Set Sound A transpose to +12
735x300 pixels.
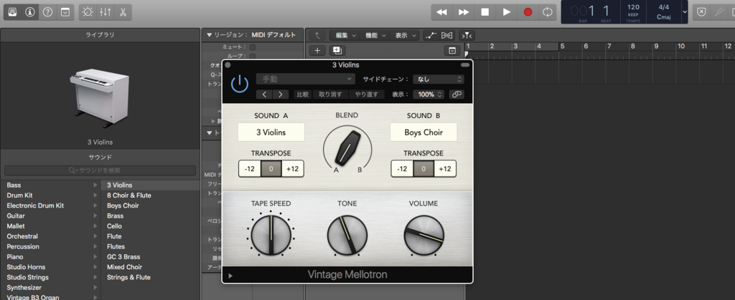(x=293, y=169)
